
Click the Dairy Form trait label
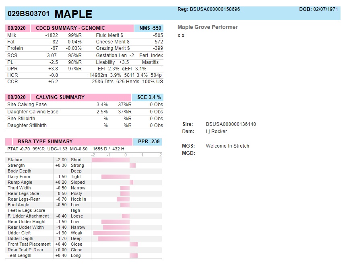(x=19, y=177)
